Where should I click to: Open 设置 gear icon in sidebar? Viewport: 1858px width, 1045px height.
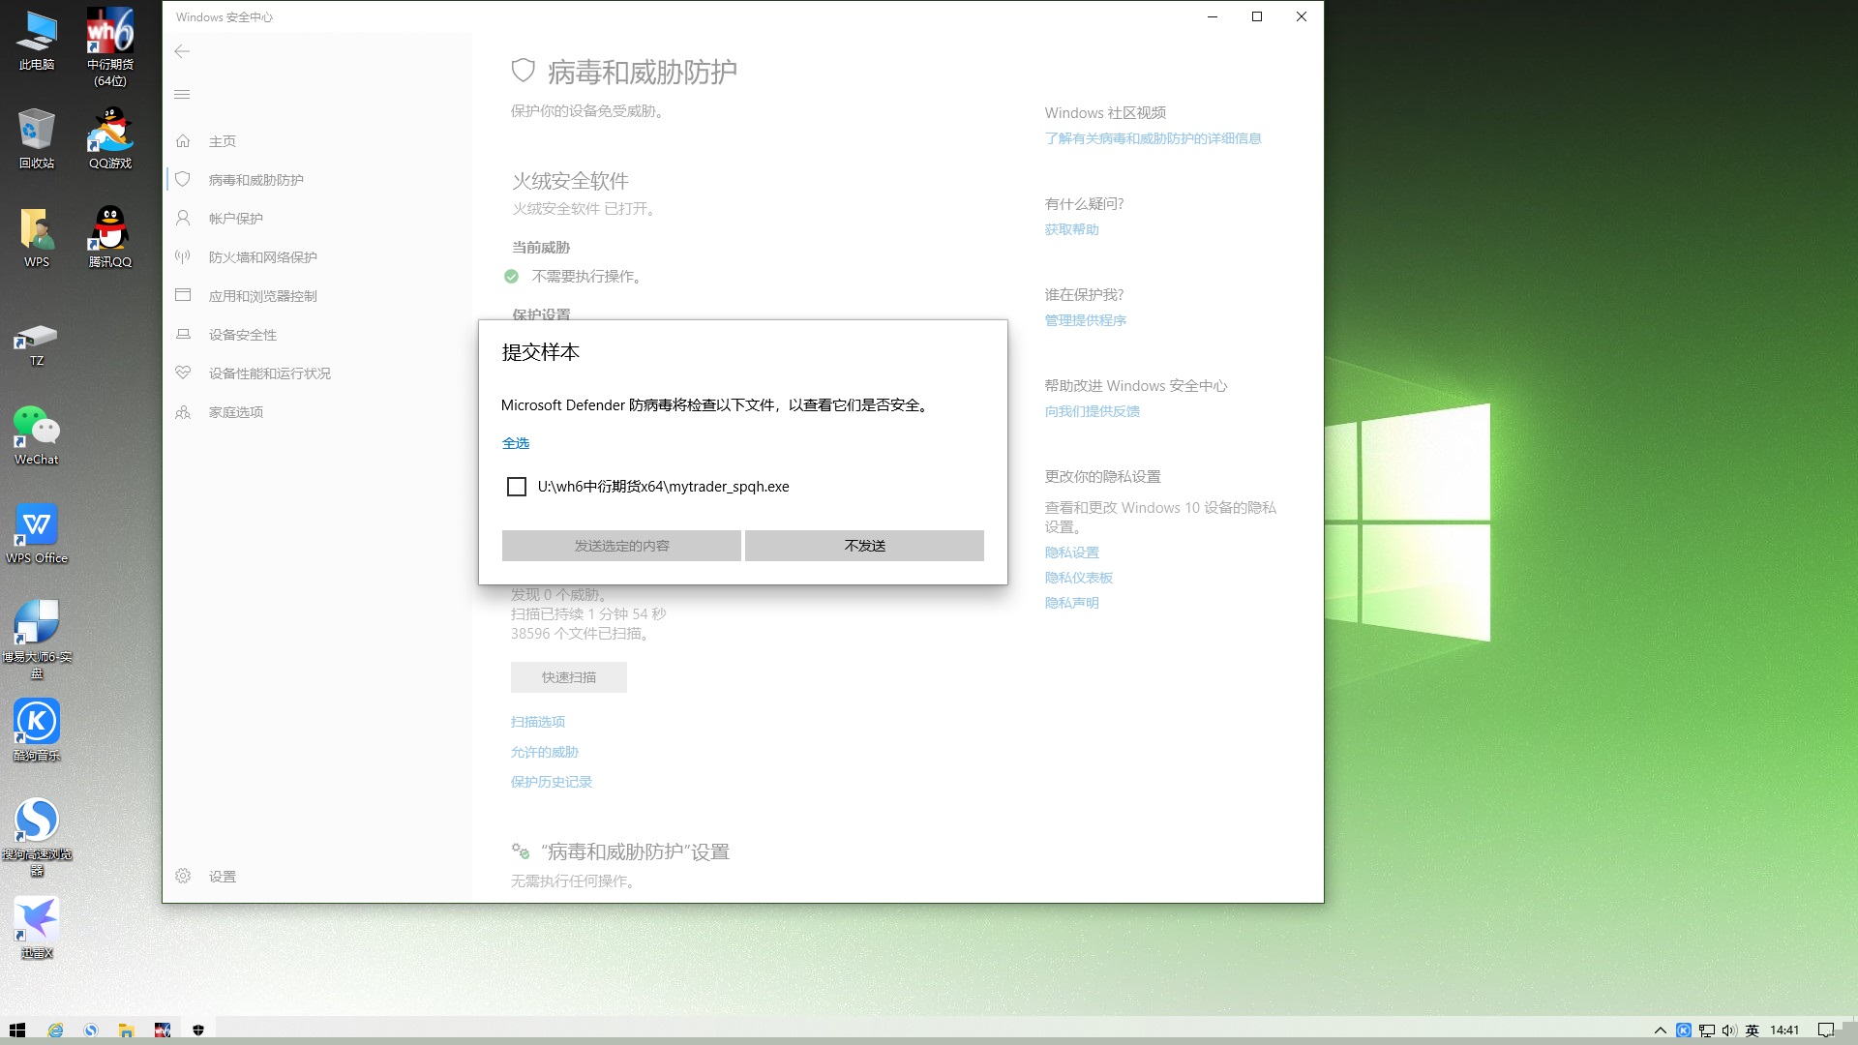pos(183,876)
